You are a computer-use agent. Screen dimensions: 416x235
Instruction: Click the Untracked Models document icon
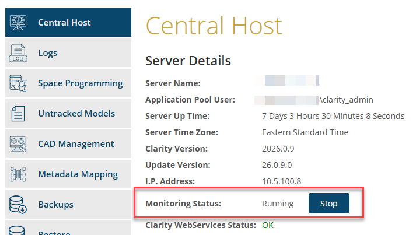point(19,114)
